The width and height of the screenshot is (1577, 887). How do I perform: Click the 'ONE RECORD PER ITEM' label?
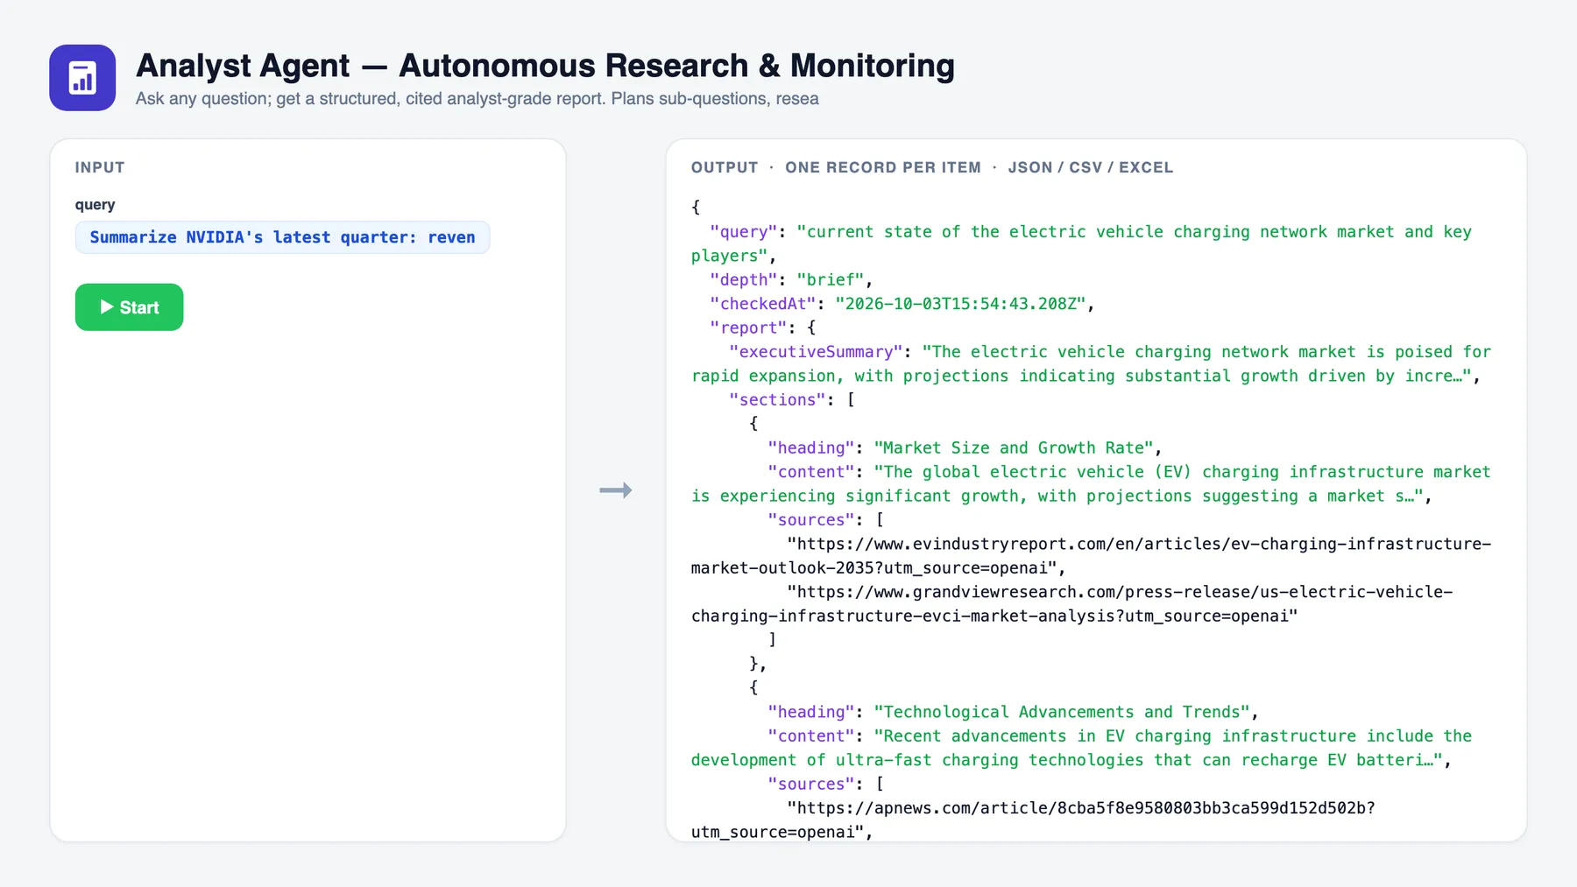pyautogui.click(x=883, y=167)
